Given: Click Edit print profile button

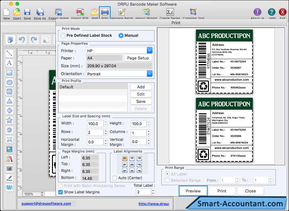Looking at the screenshot, I should (x=141, y=94).
